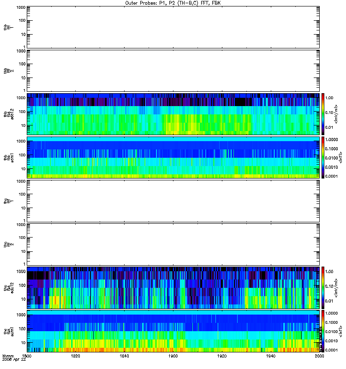Click inside the empty thc fff 1 panel
Image resolution: width=346 pixels, height=369 pixels.
[x=173, y=201]
